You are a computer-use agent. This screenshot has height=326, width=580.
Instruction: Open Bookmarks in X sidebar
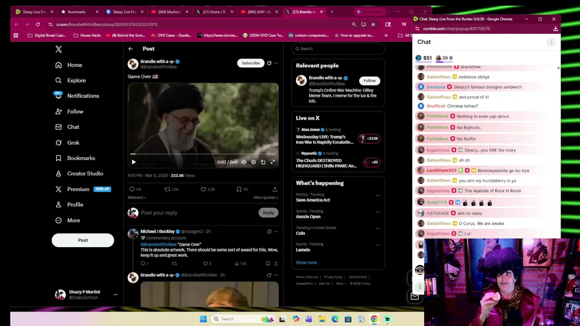click(75, 158)
